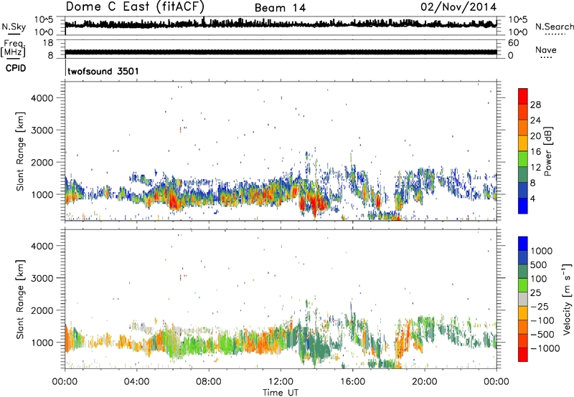Click the Power bar '12' tick label
Screen dimensions: 574x397
[x=535, y=168]
